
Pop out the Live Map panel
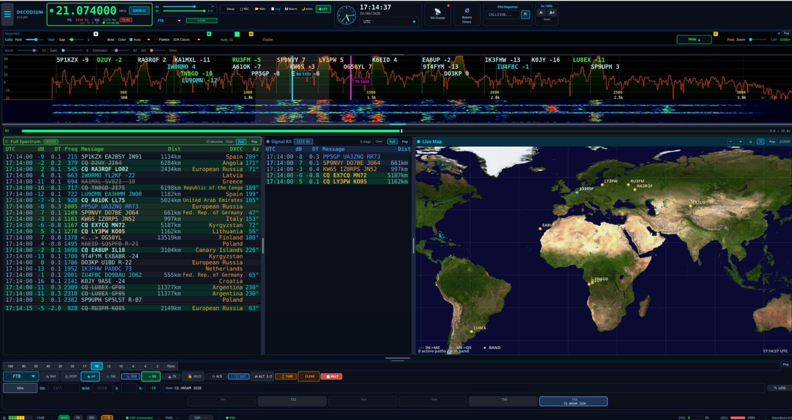pos(771,141)
